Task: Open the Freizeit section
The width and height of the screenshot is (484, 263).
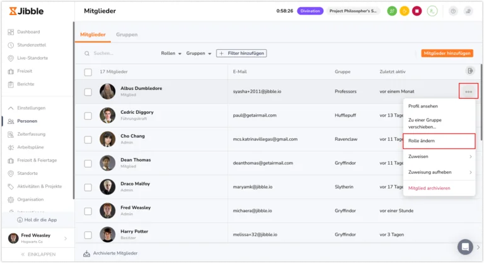Action: (x=20, y=71)
